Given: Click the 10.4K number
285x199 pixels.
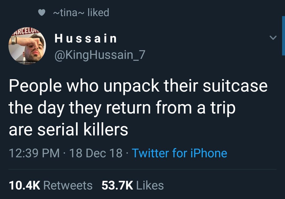Looking at the screenshot, I should [x=24, y=185].
